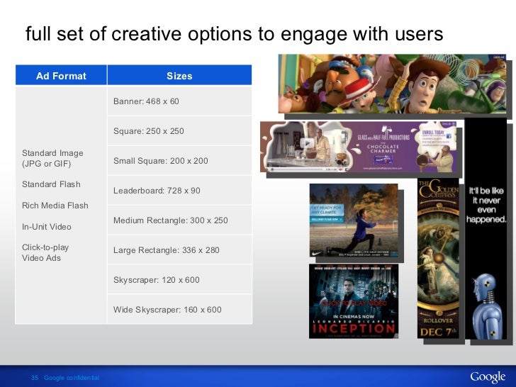The width and height of the screenshot is (516, 387).
Task: Click the 'Standard Image (JPG or GIF)' text
Action: click(x=52, y=158)
